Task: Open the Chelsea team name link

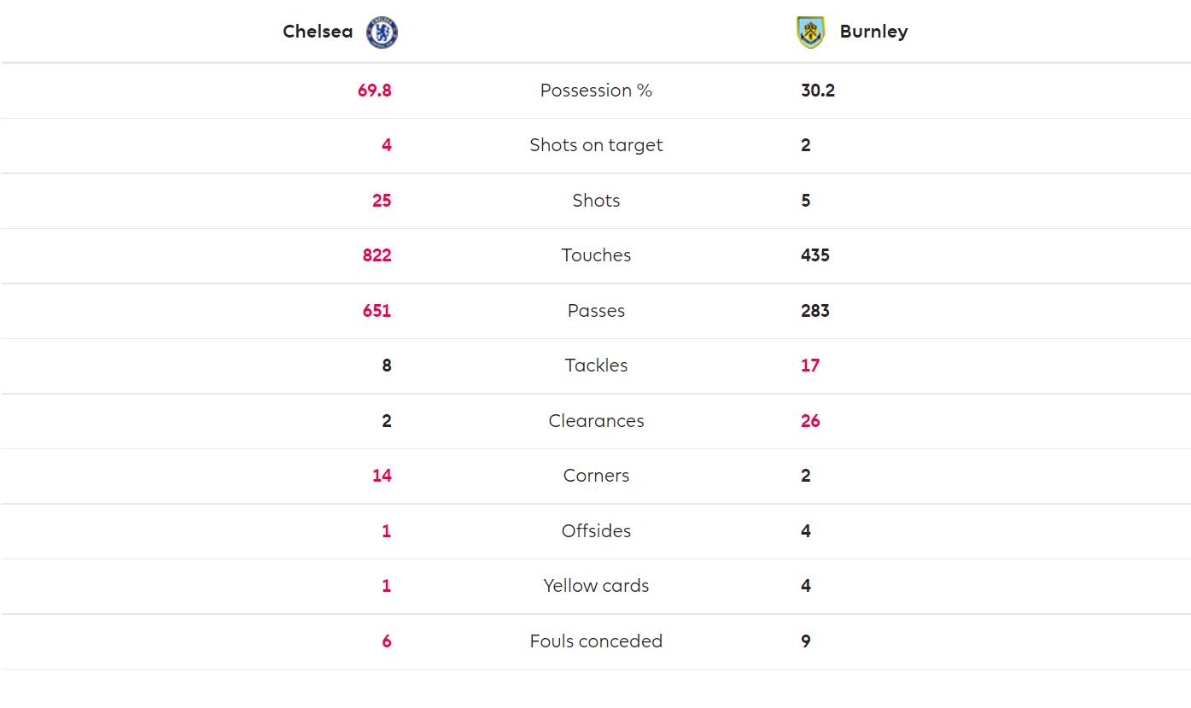Action: [318, 32]
